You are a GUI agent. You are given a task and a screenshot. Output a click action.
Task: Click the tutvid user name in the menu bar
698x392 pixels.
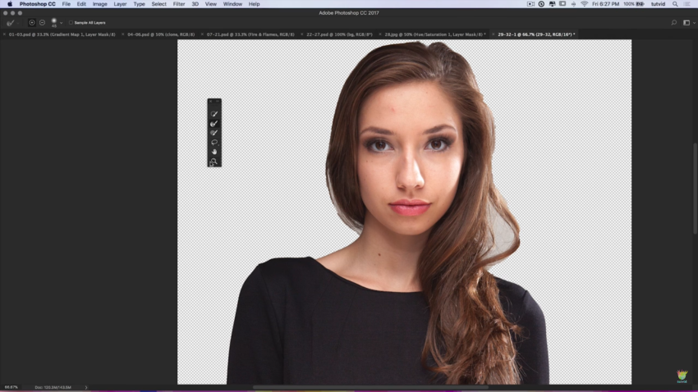point(658,4)
